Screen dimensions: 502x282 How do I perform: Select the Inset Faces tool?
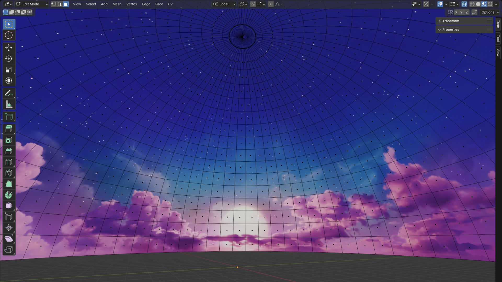click(x=9, y=140)
